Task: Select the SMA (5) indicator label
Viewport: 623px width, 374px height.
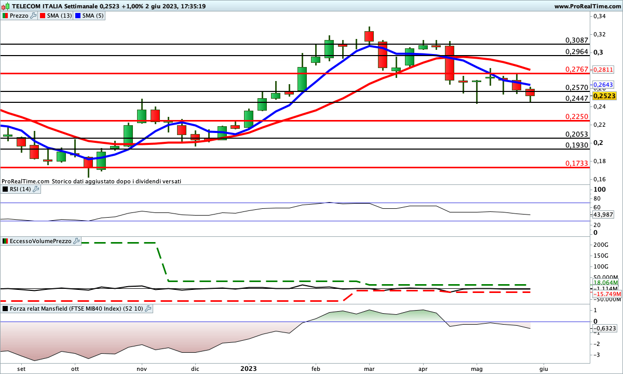Action: pyautogui.click(x=93, y=16)
